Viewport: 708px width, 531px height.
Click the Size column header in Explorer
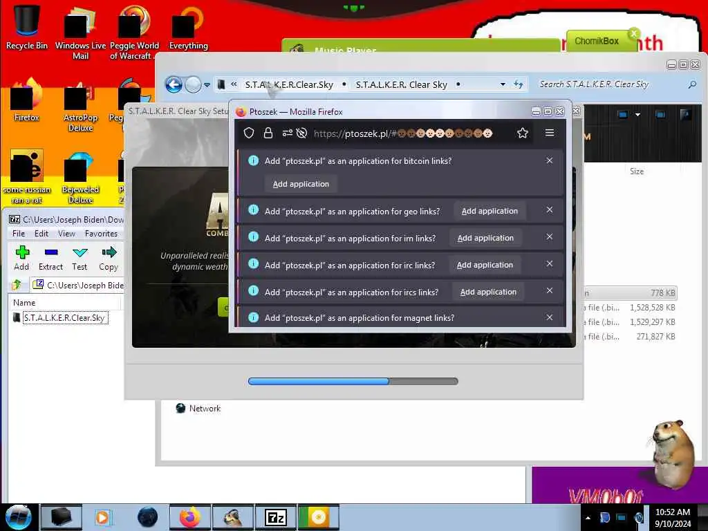(x=637, y=171)
